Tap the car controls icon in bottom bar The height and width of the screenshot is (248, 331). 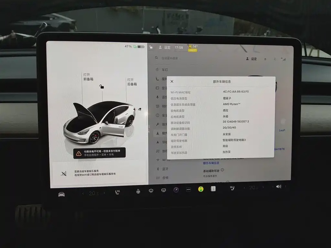[61, 194]
